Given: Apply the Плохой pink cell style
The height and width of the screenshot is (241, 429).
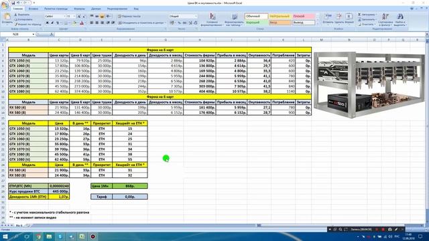Looking at the screenshot, I should (x=303, y=16).
